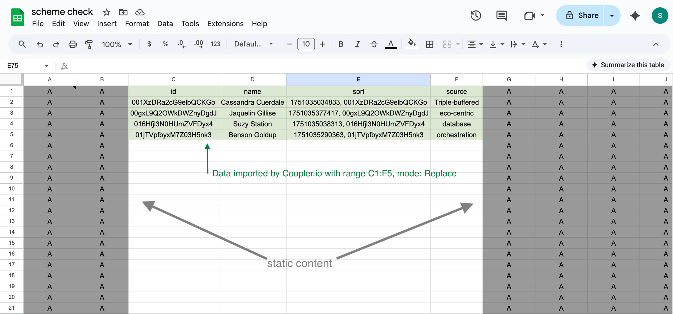Open the font family dropdown

254,44
